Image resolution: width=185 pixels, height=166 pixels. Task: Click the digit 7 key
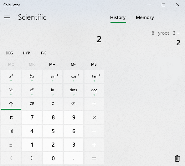tap(32, 118)
